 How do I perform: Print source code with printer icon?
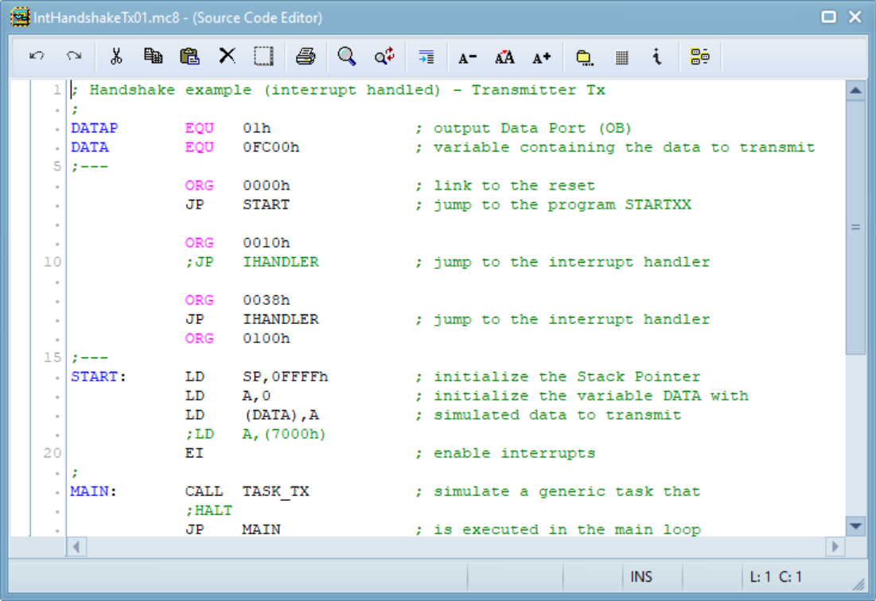point(306,57)
